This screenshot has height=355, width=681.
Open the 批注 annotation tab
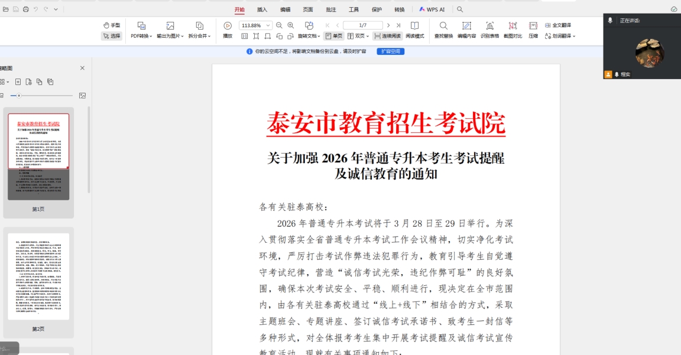331,9
